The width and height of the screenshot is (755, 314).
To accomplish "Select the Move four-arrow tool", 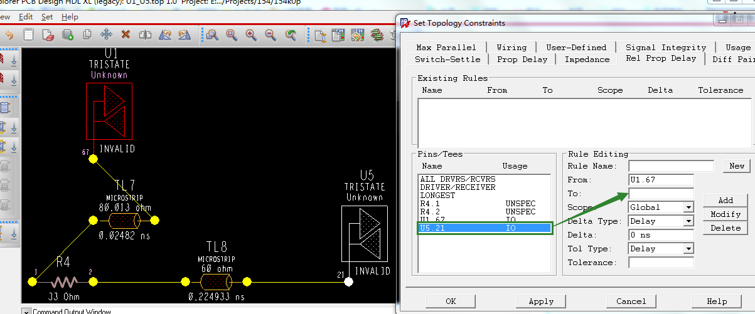I will pos(106,35).
